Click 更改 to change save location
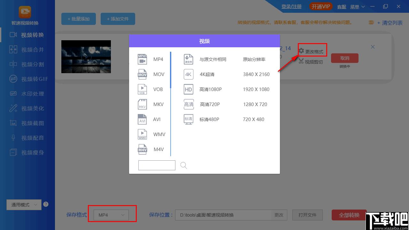This screenshot has height=230, width=409. (x=279, y=215)
